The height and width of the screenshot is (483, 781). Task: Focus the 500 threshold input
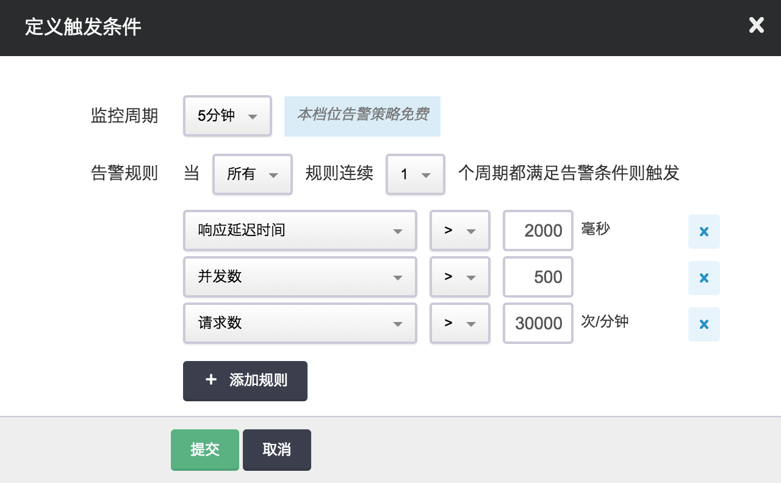point(538,277)
